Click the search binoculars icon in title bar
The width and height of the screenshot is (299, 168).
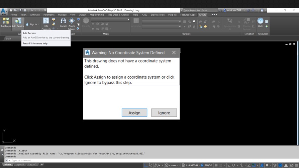(x=220, y=10)
